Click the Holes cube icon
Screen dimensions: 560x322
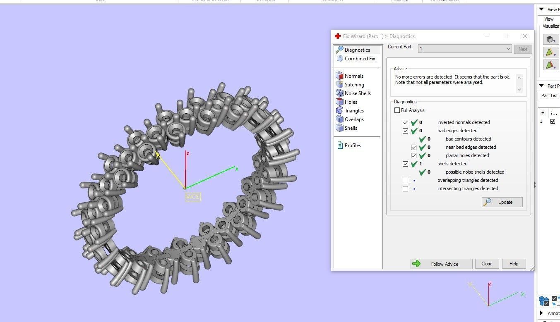[339, 102]
